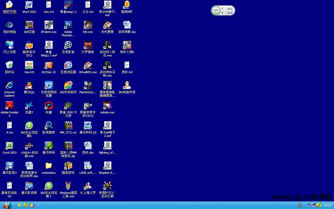
Task: Select the Word 2003 desktop shortcut
Action: pyautogui.click(x=29, y=5)
